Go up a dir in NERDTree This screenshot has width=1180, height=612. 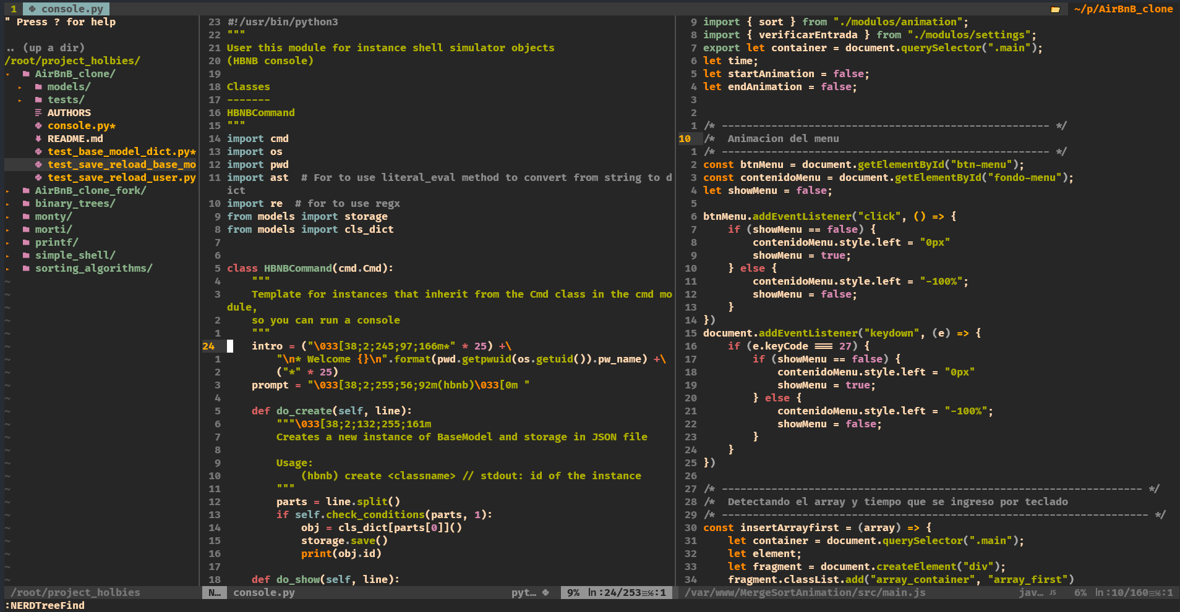click(45, 48)
